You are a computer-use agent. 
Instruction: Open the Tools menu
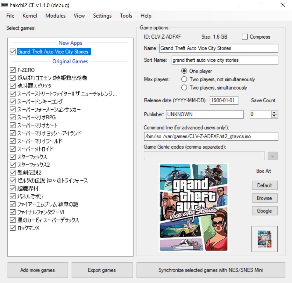pyautogui.click(x=126, y=16)
